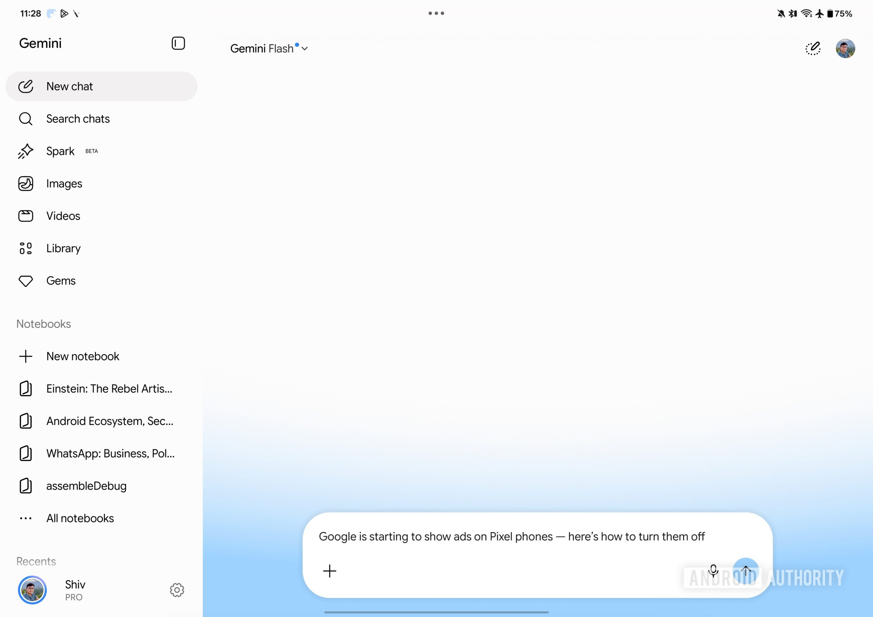Expand the Gemini Flash model dropdown
Screen dimensions: 873x617
click(x=269, y=49)
